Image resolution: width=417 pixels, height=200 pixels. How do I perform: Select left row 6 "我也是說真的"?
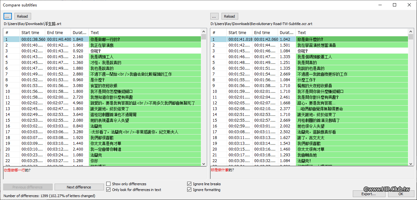[x=102, y=68]
